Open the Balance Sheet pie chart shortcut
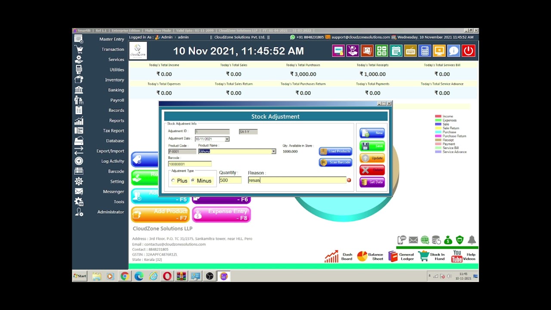The width and height of the screenshot is (551, 310). [x=370, y=257]
